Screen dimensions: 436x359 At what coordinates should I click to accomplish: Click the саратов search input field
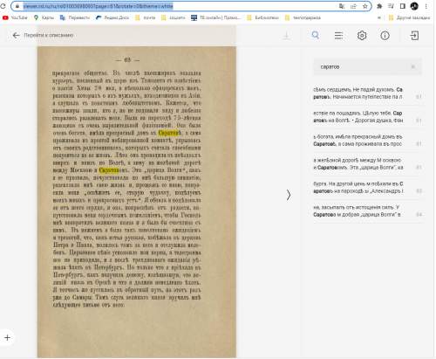pyautogui.click(x=364, y=66)
